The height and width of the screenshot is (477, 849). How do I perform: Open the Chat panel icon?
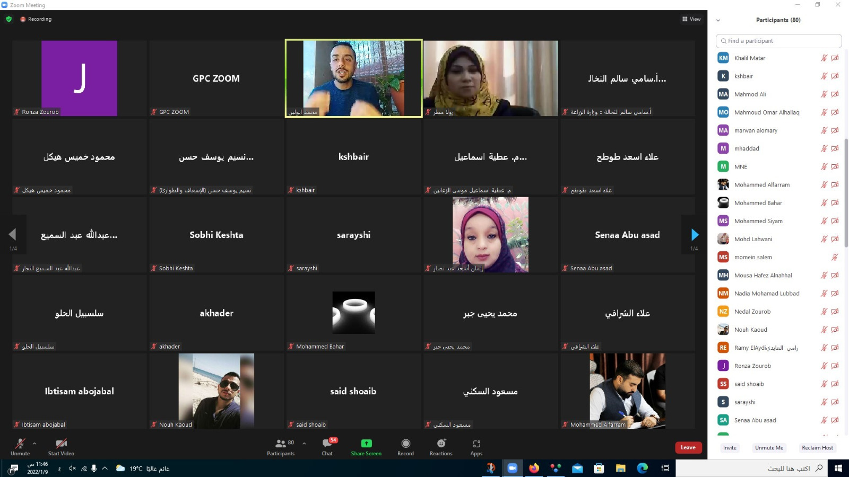[327, 444]
